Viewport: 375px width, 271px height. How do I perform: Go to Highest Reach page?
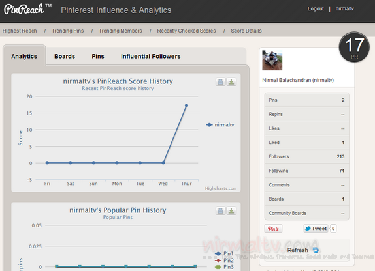click(20, 31)
